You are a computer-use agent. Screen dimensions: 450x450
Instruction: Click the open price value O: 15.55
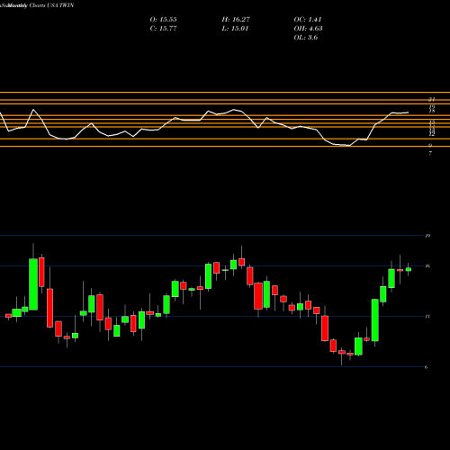coord(163,20)
